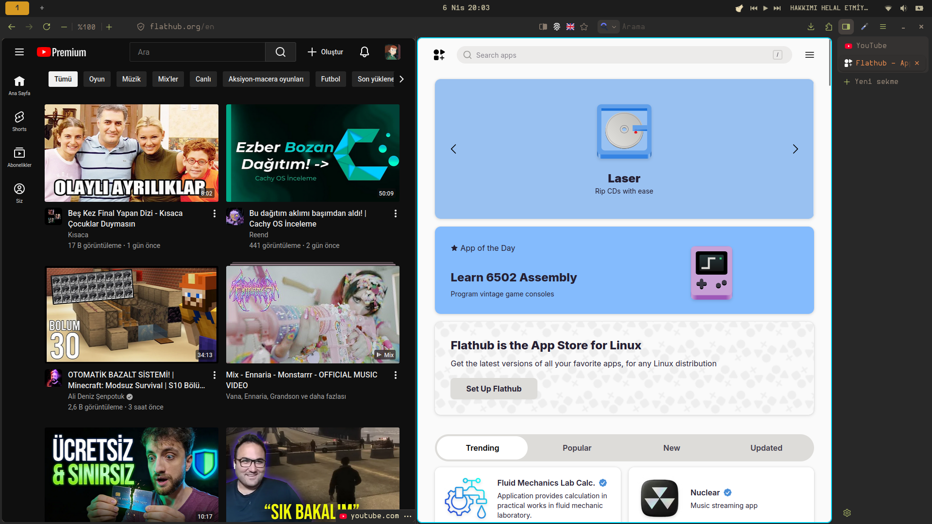
Task: Open options for 'Beş Kez Final Yapan Dizi' video
Action: coord(215,213)
